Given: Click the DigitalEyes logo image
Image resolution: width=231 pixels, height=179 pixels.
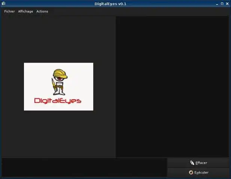Looking at the screenshot, I should point(58,87).
